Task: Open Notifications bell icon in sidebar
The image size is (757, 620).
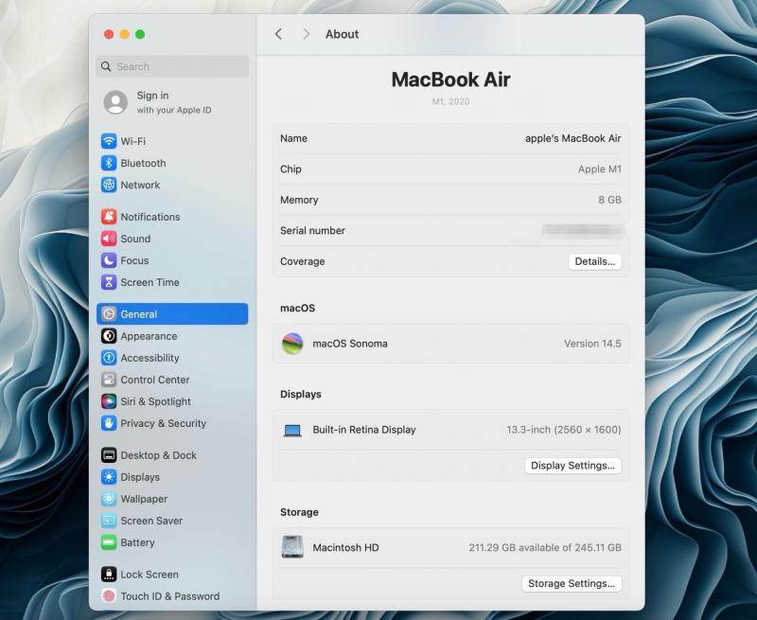Action: pos(109,217)
